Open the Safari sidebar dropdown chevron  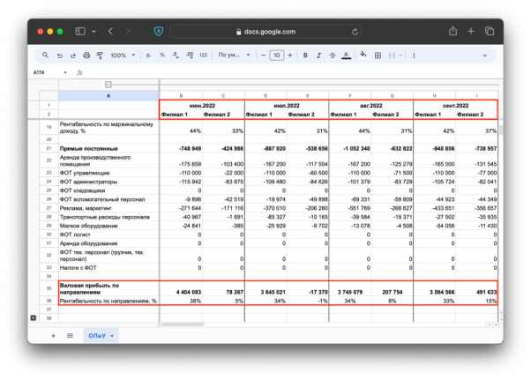(x=93, y=32)
